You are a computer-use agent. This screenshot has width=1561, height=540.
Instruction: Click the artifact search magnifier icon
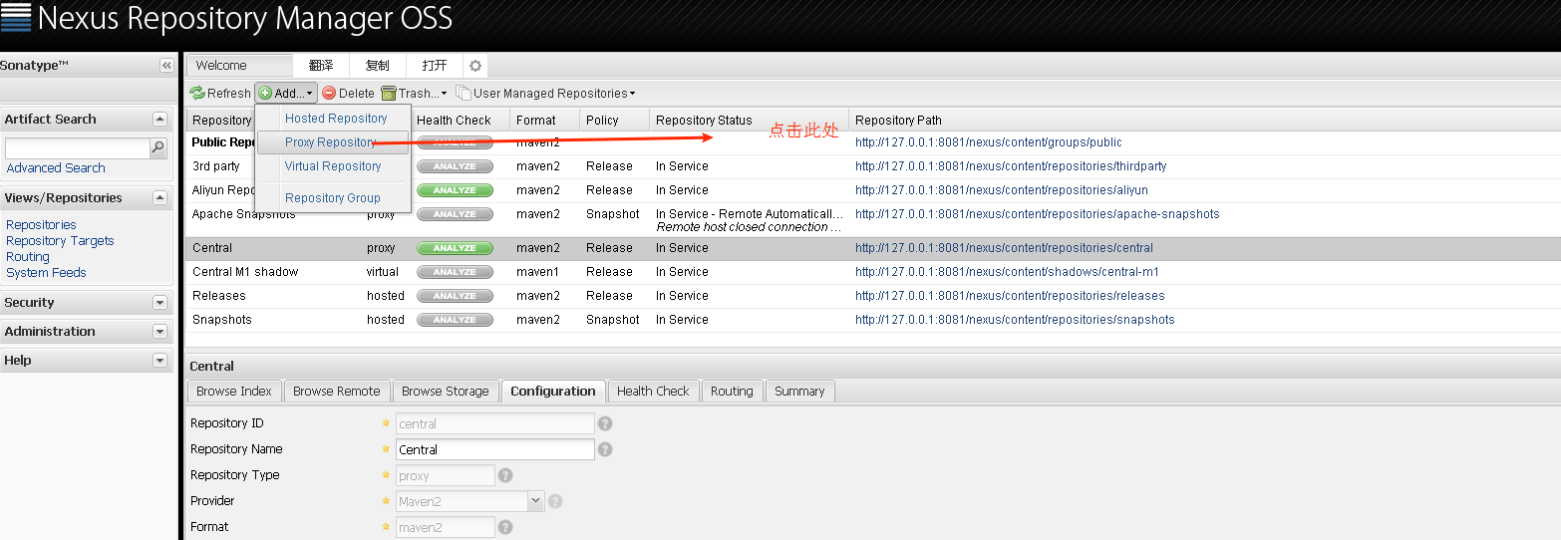pos(157,148)
